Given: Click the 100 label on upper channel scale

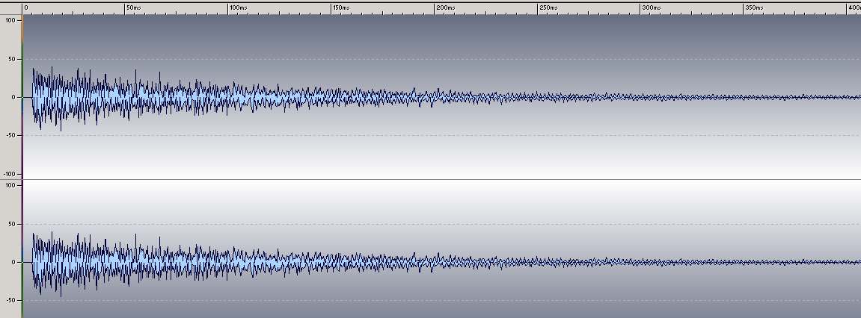Looking at the screenshot, I should 10,20.
